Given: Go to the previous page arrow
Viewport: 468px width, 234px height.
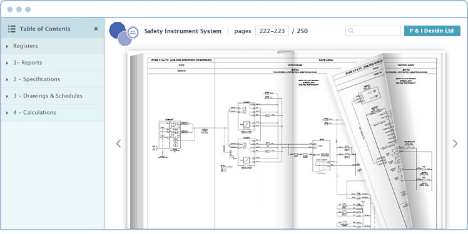Looking at the screenshot, I should (118, 144).
